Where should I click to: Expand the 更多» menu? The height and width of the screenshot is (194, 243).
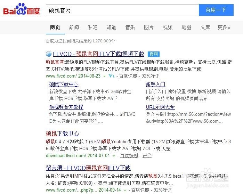tap(224, 27)
